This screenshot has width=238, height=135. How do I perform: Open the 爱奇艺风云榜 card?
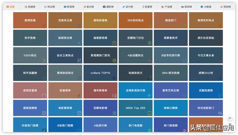(x=171, y=90)
